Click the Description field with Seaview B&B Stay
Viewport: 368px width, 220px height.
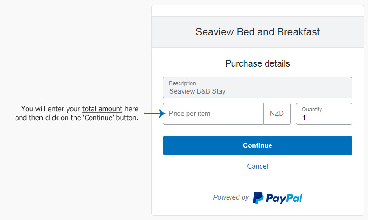258,87
